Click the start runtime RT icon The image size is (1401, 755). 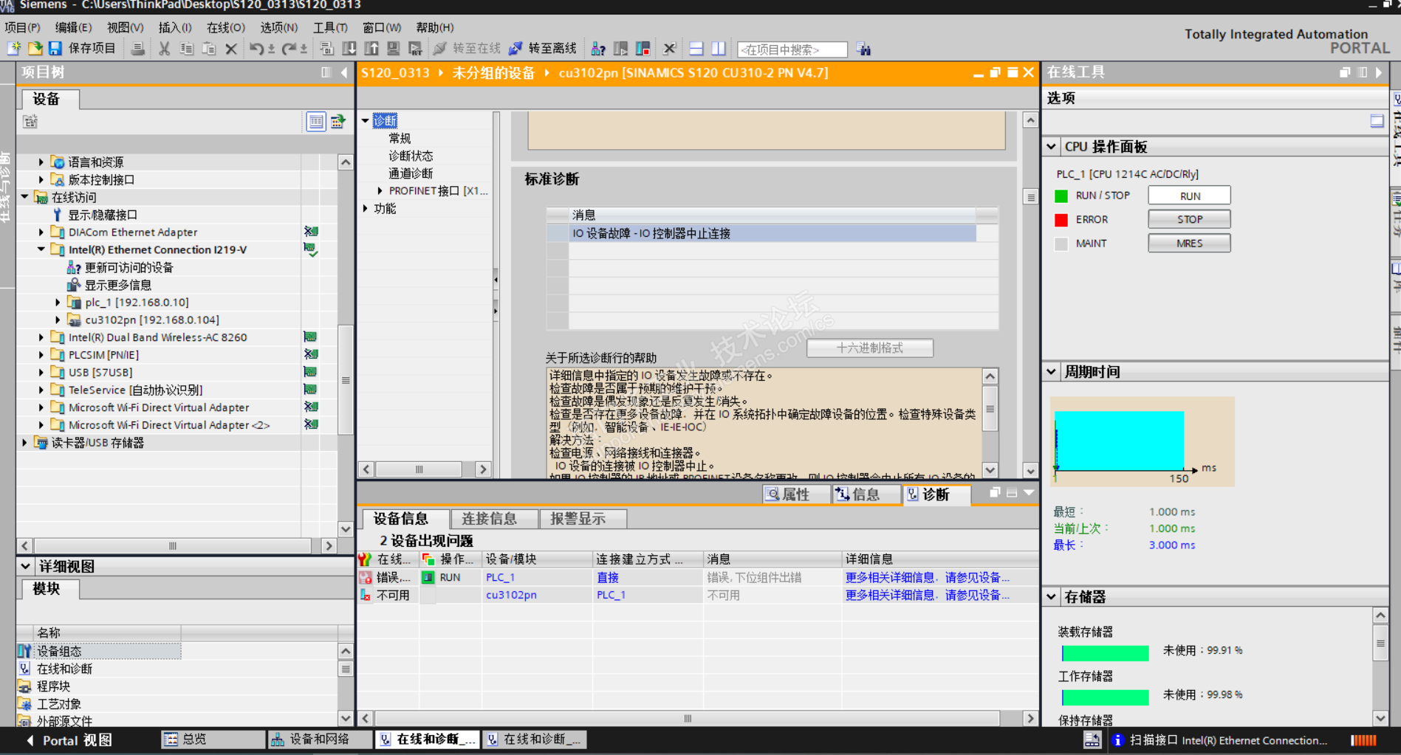(x=416, y=49)
